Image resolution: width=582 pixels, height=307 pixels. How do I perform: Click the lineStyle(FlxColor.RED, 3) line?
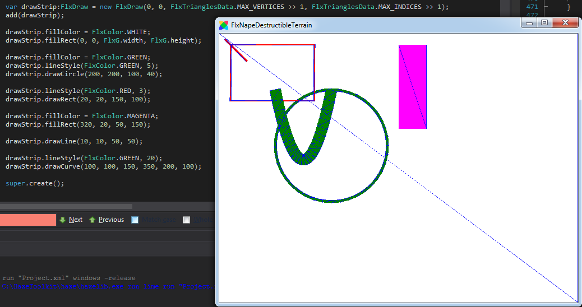(x=78, y=91)
